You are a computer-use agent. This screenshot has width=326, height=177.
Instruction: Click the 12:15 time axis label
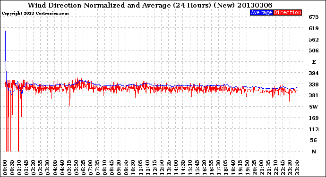point(154,168)
